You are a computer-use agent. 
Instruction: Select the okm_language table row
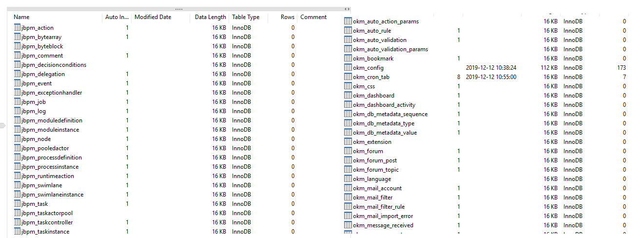(372, 179)
